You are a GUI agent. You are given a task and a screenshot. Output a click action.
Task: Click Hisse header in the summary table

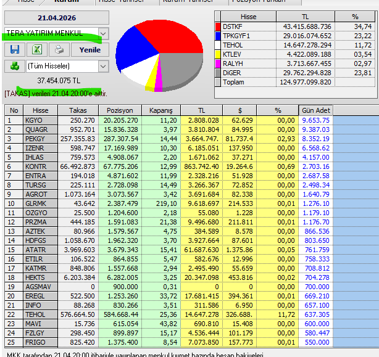[249, 17]
